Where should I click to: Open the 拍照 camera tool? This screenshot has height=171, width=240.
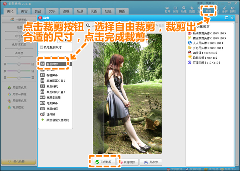(233, 9)
